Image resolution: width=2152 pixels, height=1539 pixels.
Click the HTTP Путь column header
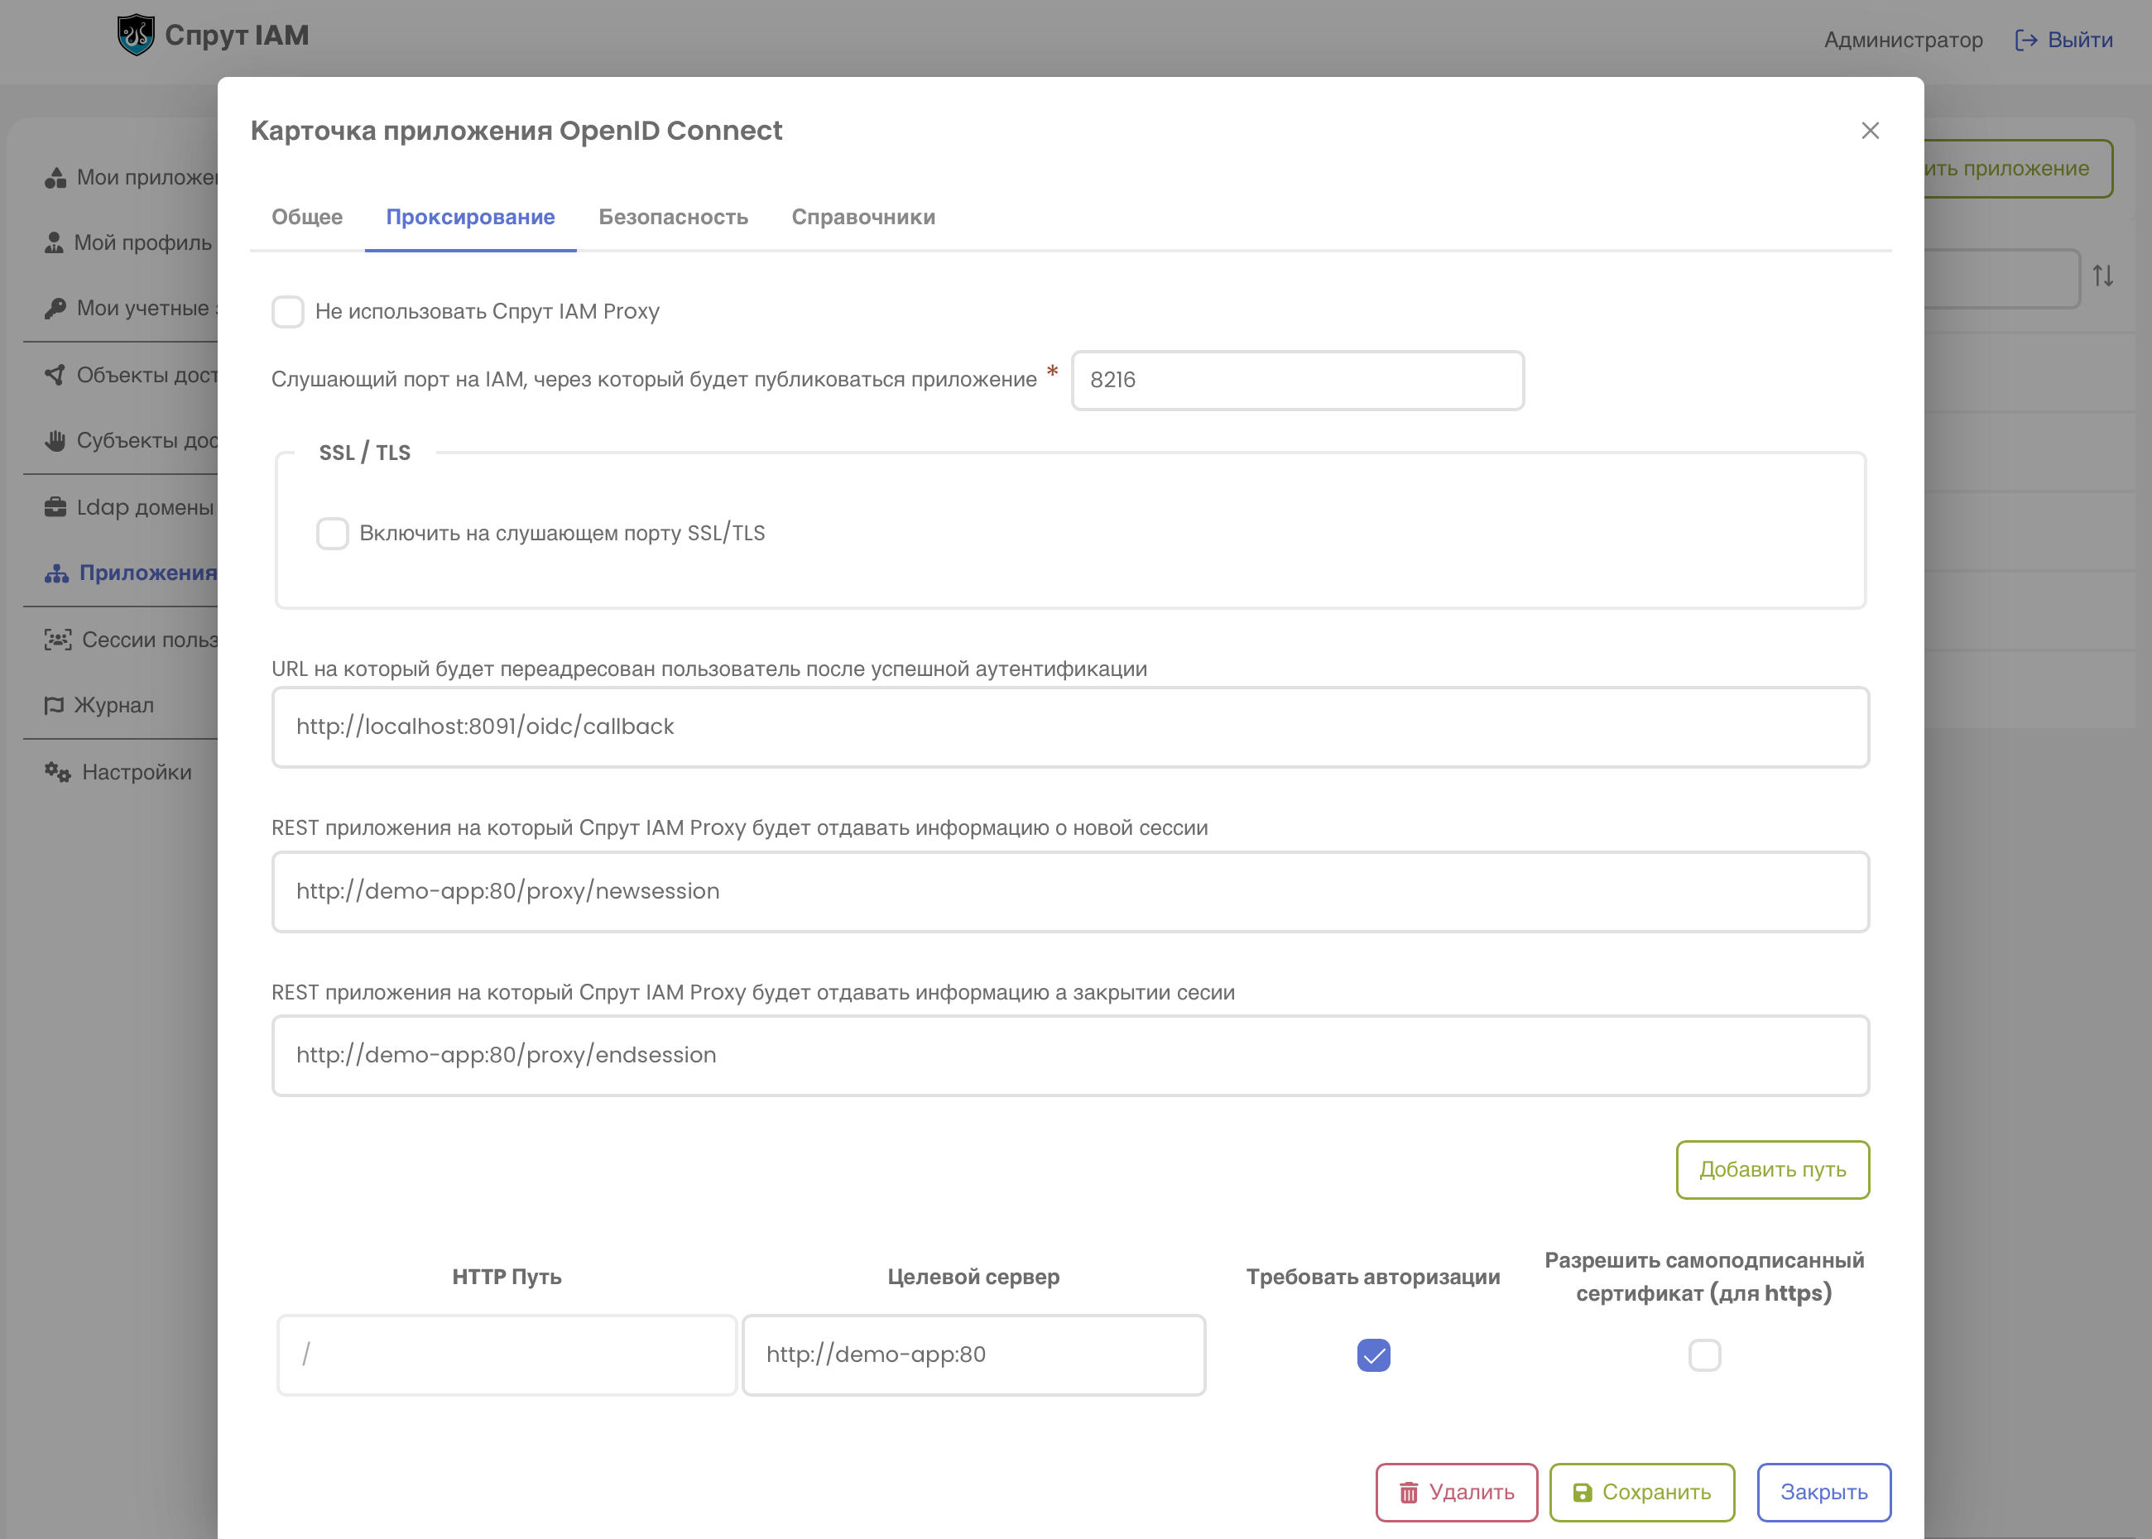tap(507, 1278)
